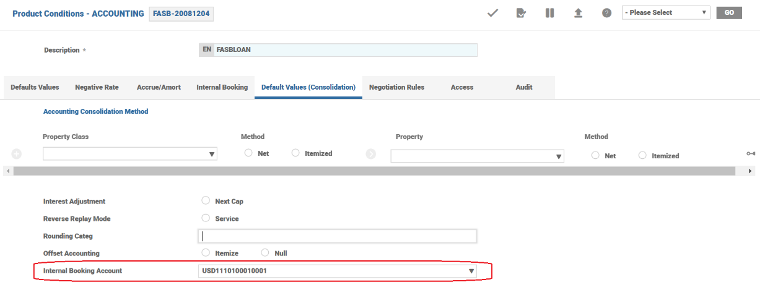
Task: Switch to the Negotiation Rules tab
Action: [x=396, y=87]
